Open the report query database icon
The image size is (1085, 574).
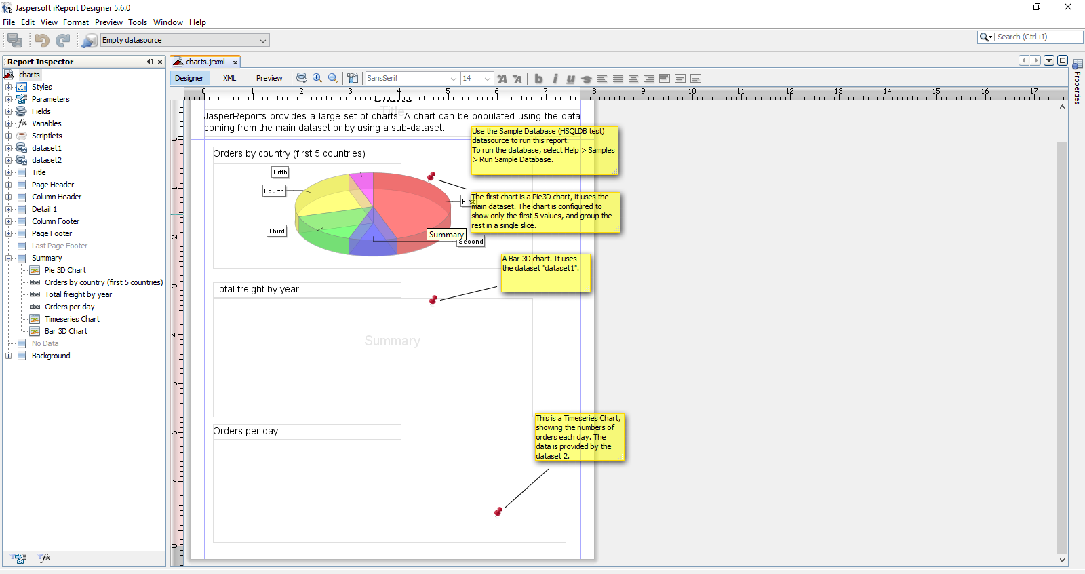[x=302, y=78]
